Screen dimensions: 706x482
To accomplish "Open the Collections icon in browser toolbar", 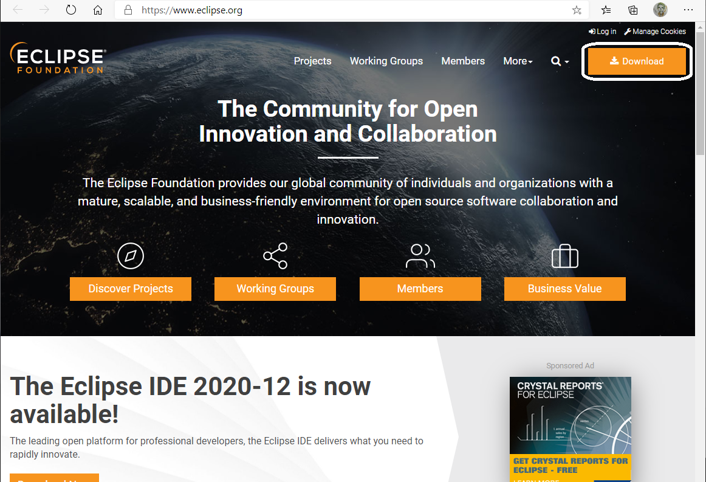I will (x=633, y=10).
